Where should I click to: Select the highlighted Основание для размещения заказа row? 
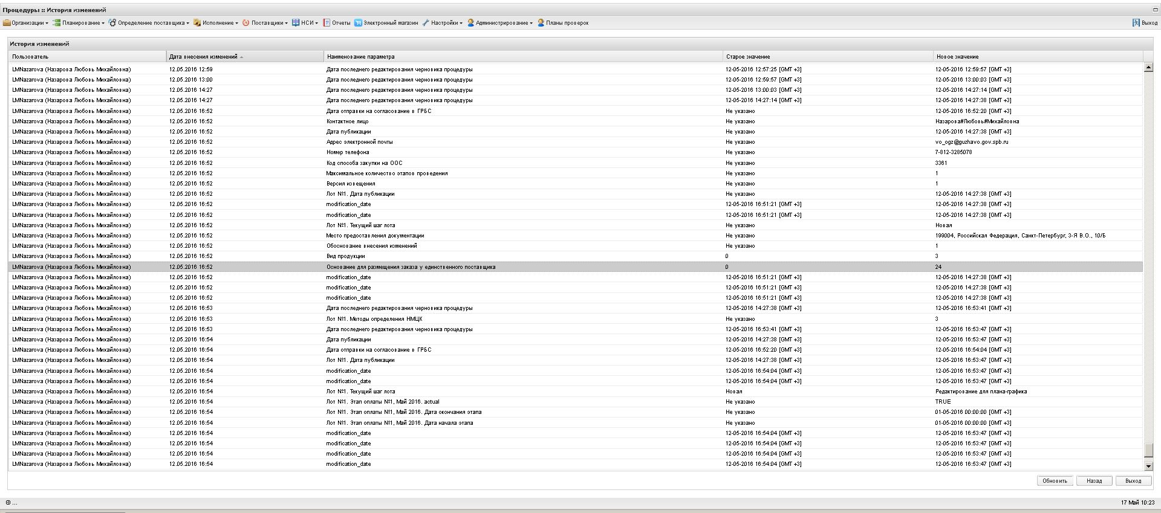point(576,266)
